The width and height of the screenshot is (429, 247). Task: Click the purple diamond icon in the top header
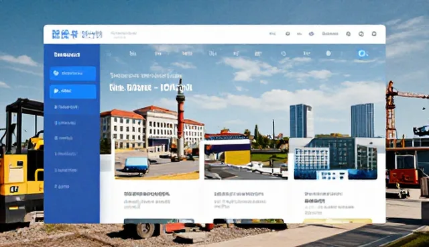311,34
